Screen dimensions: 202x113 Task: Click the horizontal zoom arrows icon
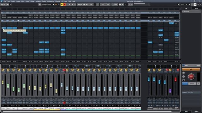point(122,4)
